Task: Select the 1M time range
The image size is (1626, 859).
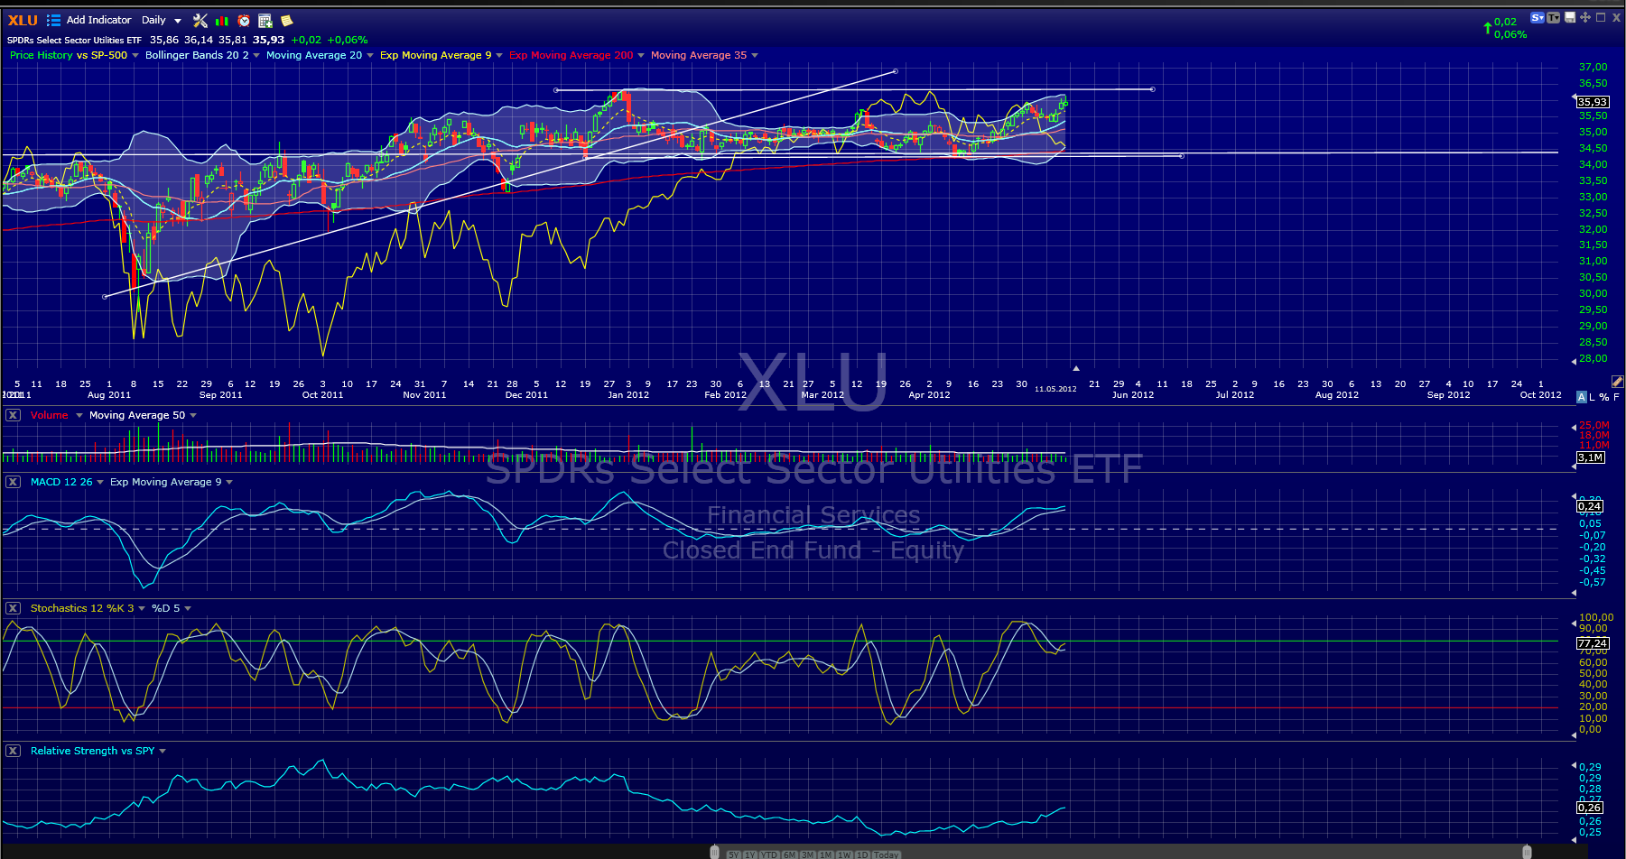Action: coord(825,854)
